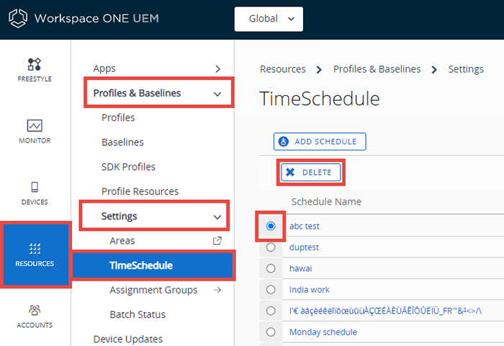This screenshot has height=346, width=504.
Task: Select the duptest radio button
Action: (x=271, y=247)
